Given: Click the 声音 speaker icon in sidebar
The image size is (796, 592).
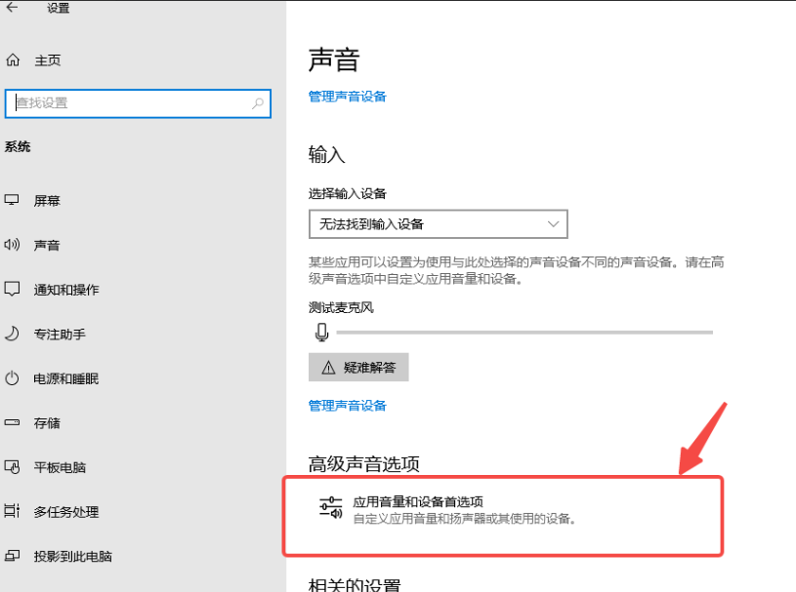Looking at the screenshot, I should point(13,245).
